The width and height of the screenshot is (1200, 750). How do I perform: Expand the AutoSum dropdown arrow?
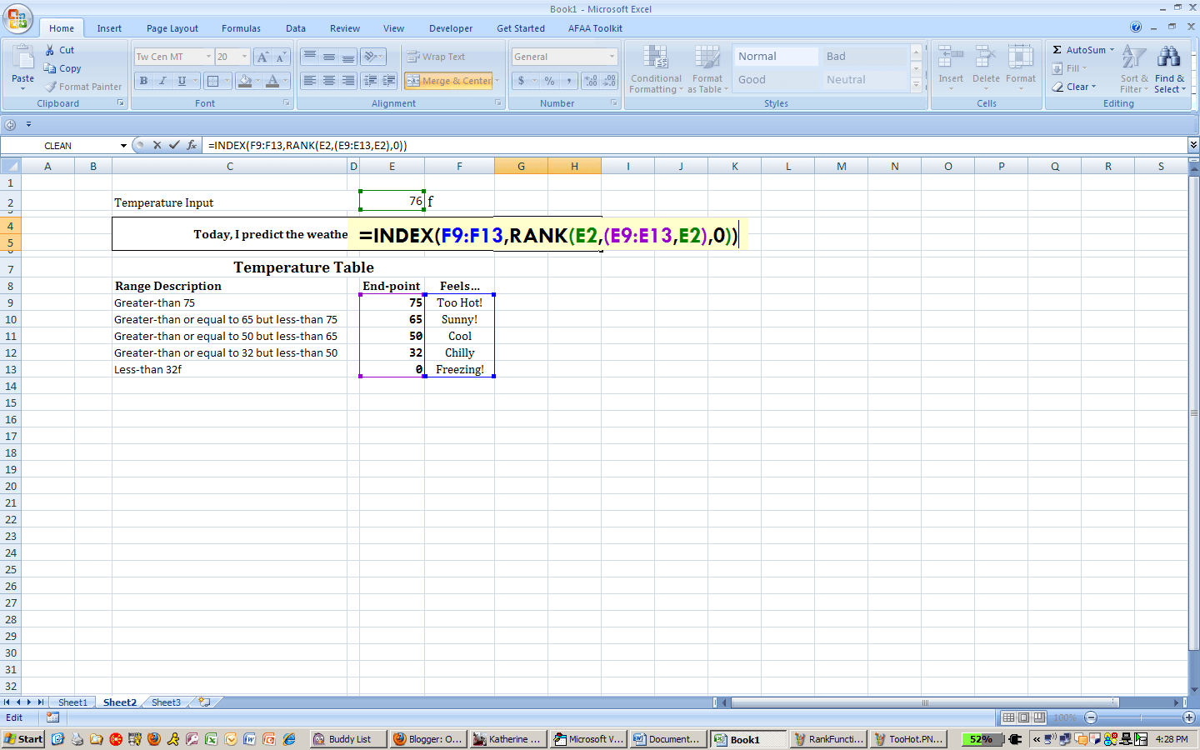(x=1112, y=50)
